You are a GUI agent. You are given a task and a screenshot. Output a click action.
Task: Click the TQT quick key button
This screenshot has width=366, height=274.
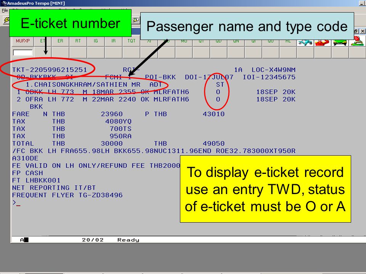click(x=132, y=41)
